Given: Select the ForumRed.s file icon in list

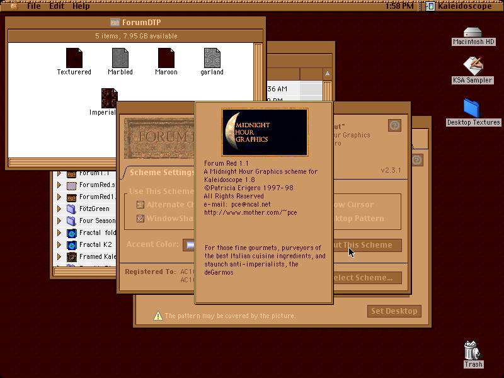Looking at the screenshot, I should click(71, 185).
